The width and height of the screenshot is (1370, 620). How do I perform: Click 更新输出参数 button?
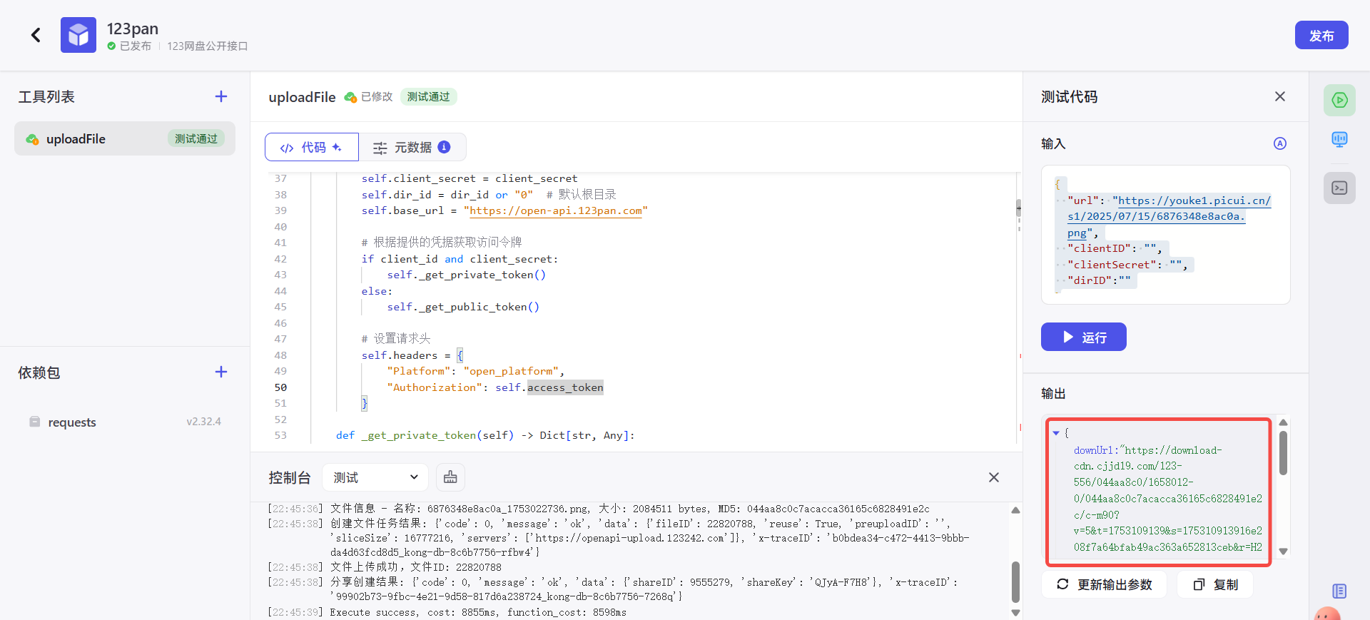tap(1105, 584)
